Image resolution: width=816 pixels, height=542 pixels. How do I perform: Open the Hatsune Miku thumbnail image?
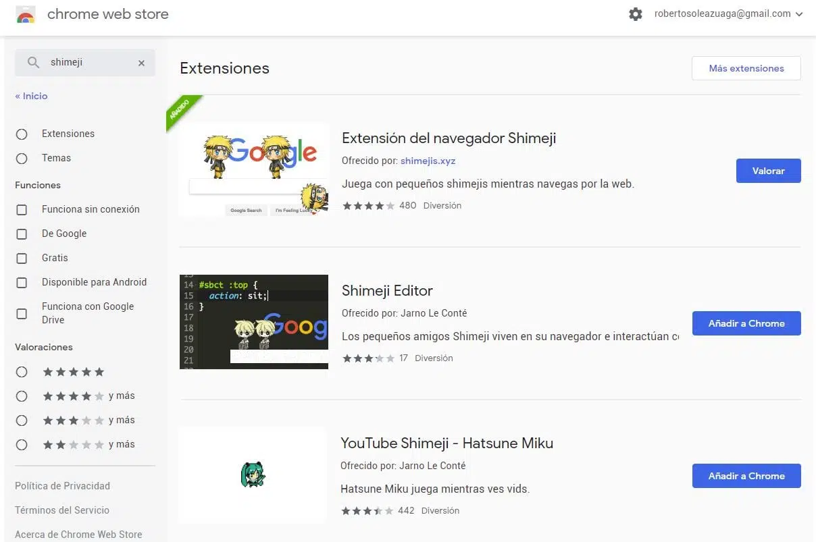point(253,475)
